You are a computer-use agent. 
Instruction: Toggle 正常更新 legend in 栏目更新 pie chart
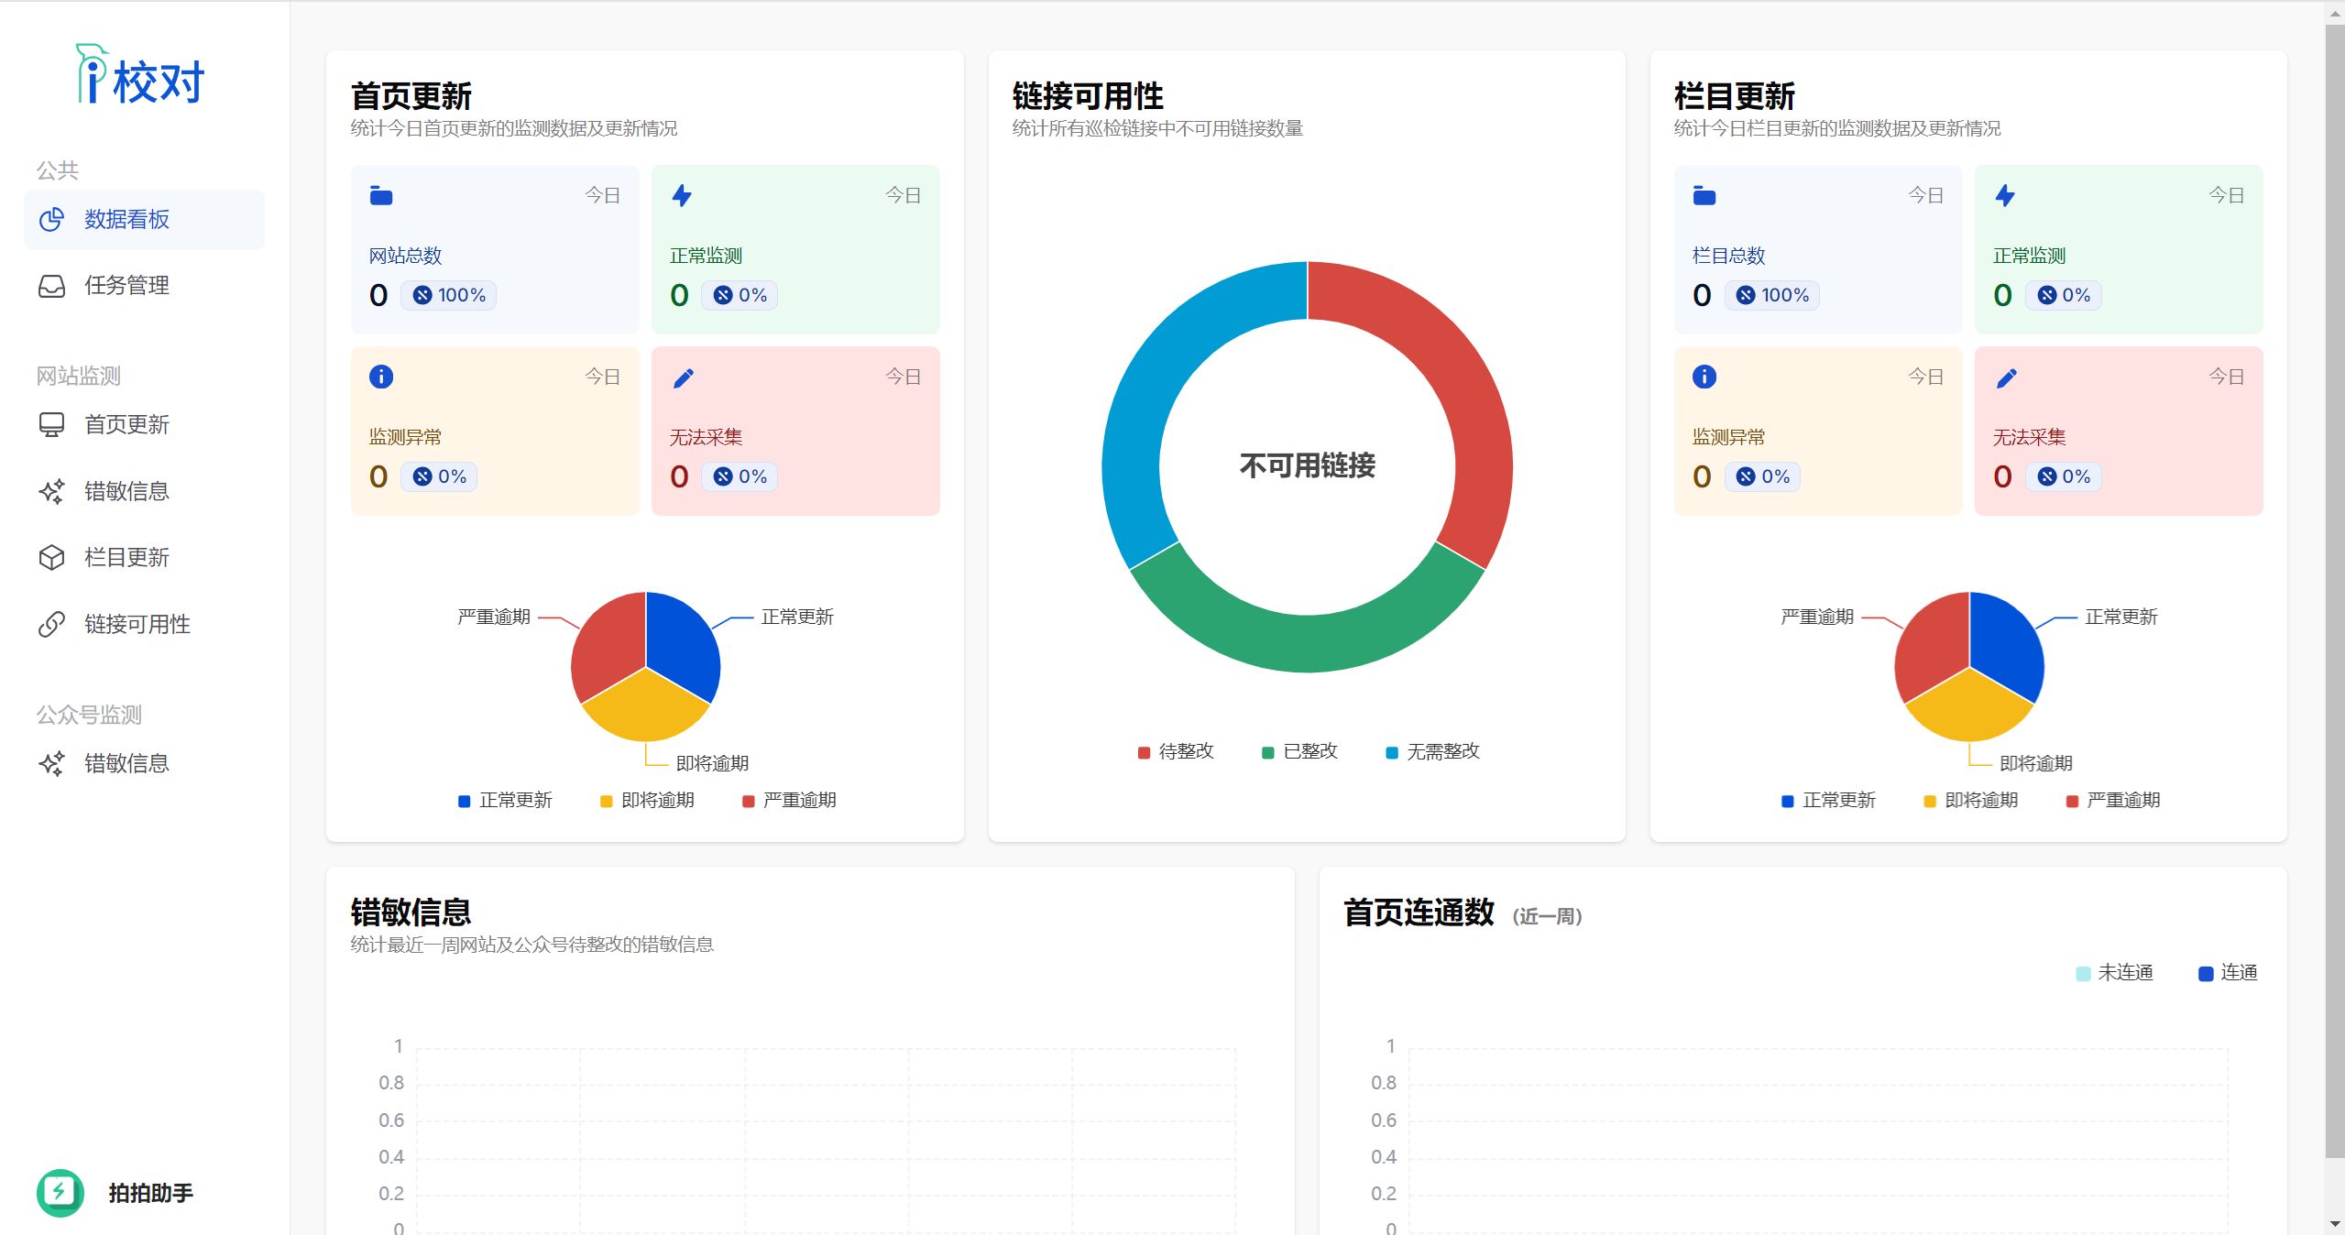point(1828,801)
